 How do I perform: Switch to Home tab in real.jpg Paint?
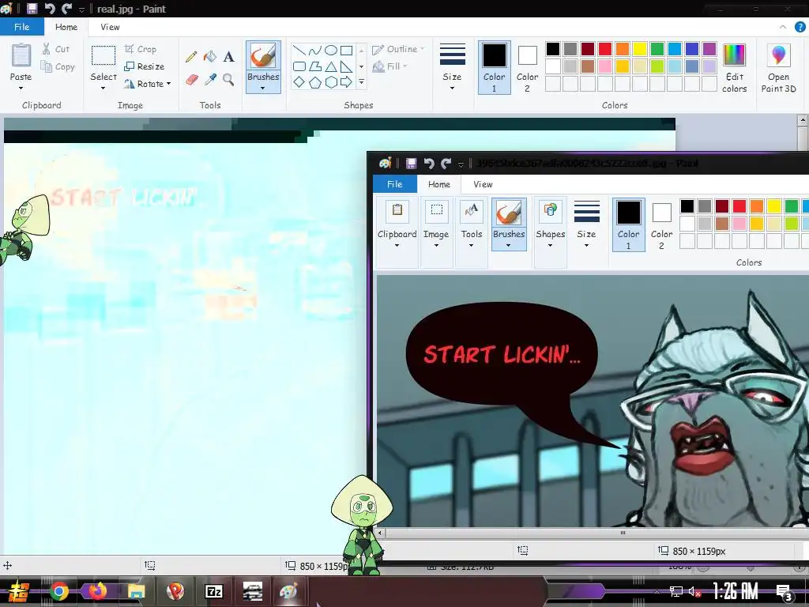tap(66, 27)
